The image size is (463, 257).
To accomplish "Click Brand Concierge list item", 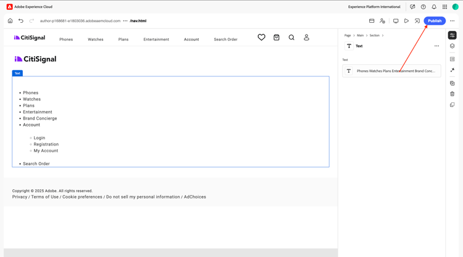I will [x=40, y=118].
